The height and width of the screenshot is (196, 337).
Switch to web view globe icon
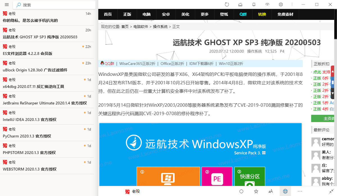pos(285,192)
